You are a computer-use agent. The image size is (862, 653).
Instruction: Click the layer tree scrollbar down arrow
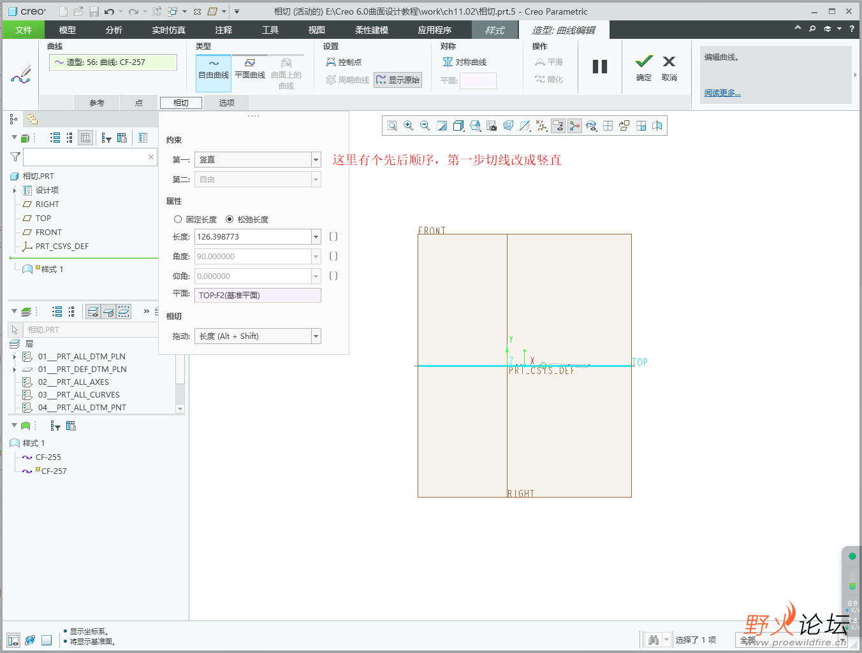pos(180,409)
